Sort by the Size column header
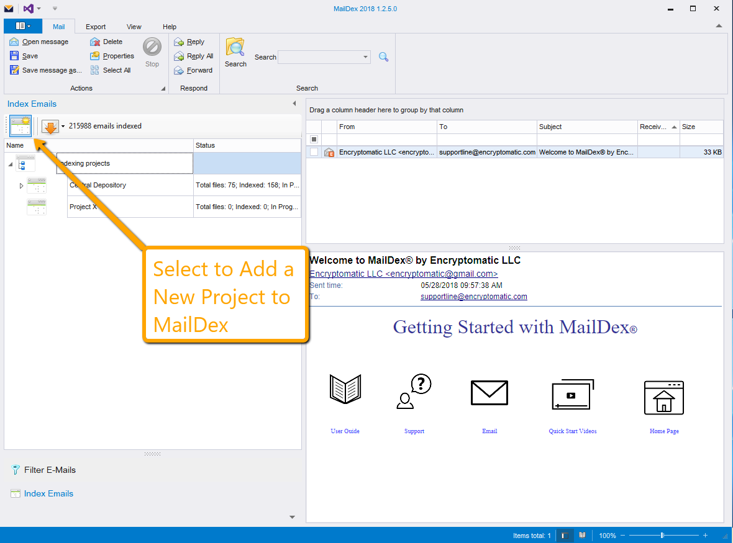 [x=701, y=127]
